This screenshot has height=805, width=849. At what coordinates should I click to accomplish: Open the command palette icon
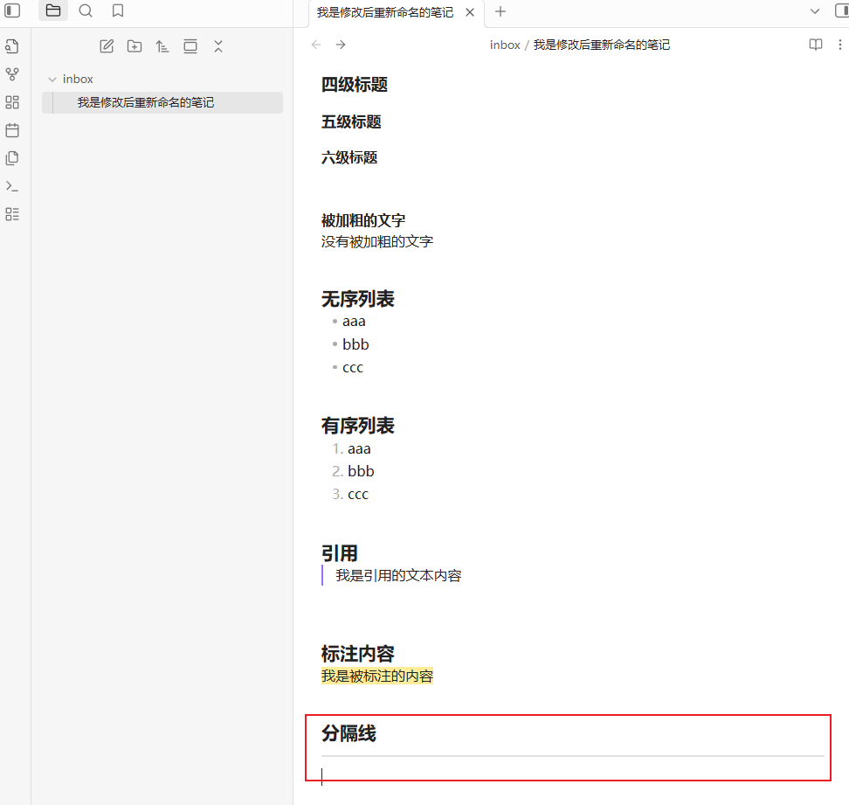(12, 186)
